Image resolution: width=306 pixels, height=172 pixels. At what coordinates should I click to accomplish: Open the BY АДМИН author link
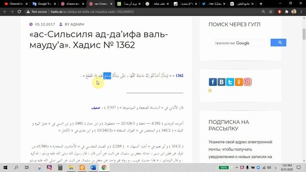(x=75, y=24)
